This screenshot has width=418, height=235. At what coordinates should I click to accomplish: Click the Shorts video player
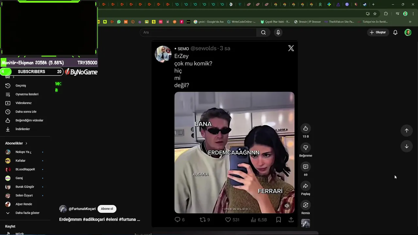tap(225, 133)
